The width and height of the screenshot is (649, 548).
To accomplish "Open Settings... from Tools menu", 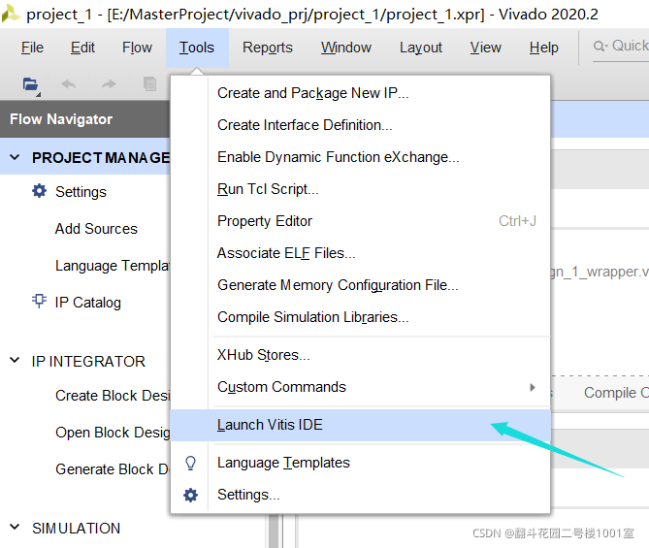I will (x=360, y=495).
